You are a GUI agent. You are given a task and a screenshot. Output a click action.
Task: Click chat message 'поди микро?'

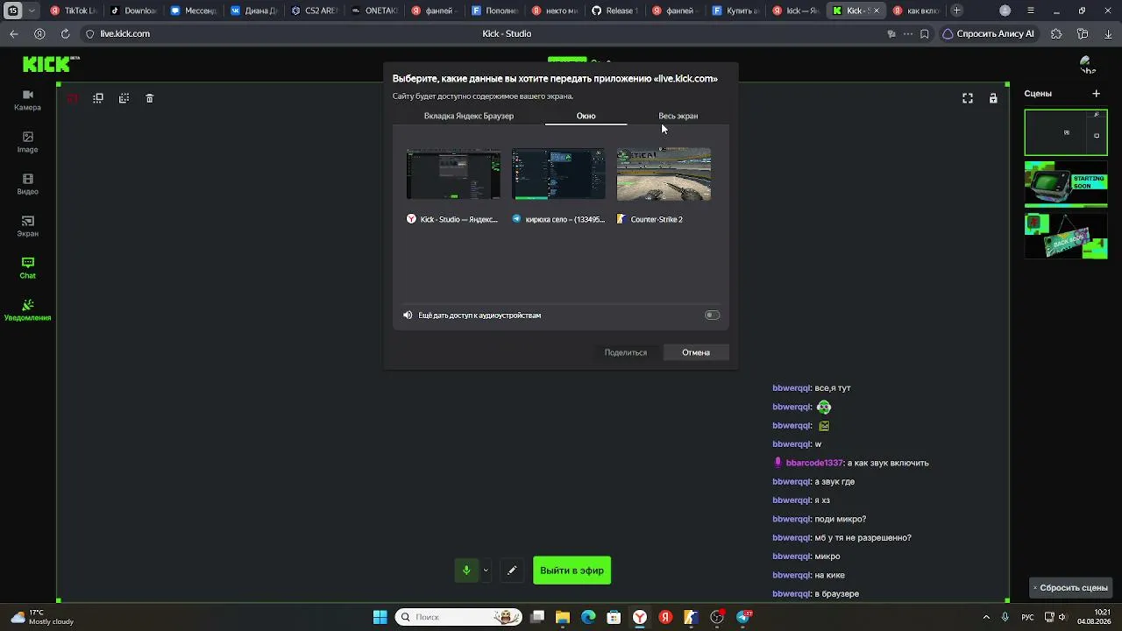(841, 519)
